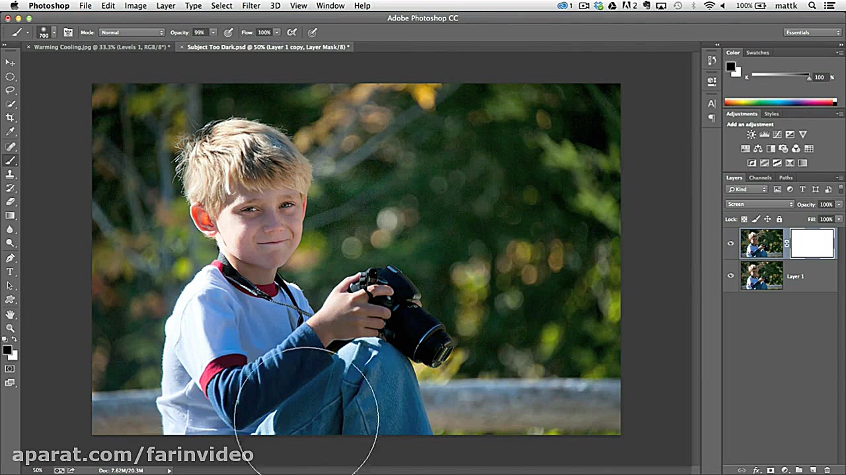Viewport: 846px width, 475px height.
Task: Open the Flow slider dropdown
Action: [x=277, y=32]
